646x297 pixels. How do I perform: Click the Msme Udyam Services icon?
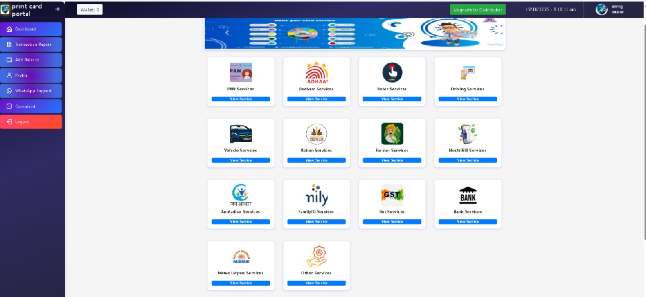click(241, 256)
